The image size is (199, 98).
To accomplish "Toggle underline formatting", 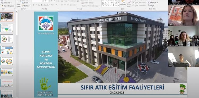I will point(39,5).
